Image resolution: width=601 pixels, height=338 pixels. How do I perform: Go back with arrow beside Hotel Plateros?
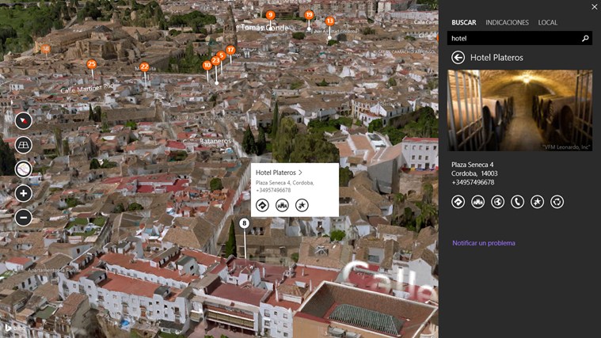click(458, 58)
